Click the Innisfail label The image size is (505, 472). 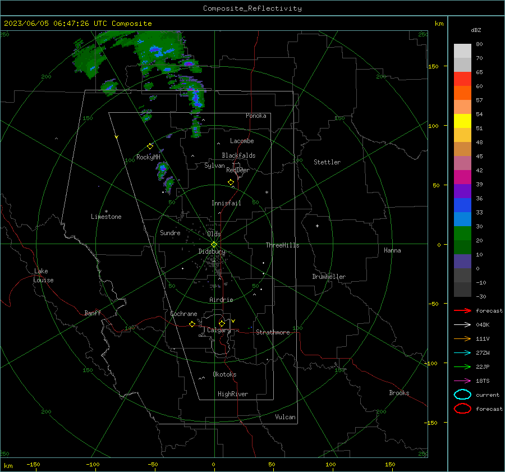pyautogui.click(x=226, y=203)
